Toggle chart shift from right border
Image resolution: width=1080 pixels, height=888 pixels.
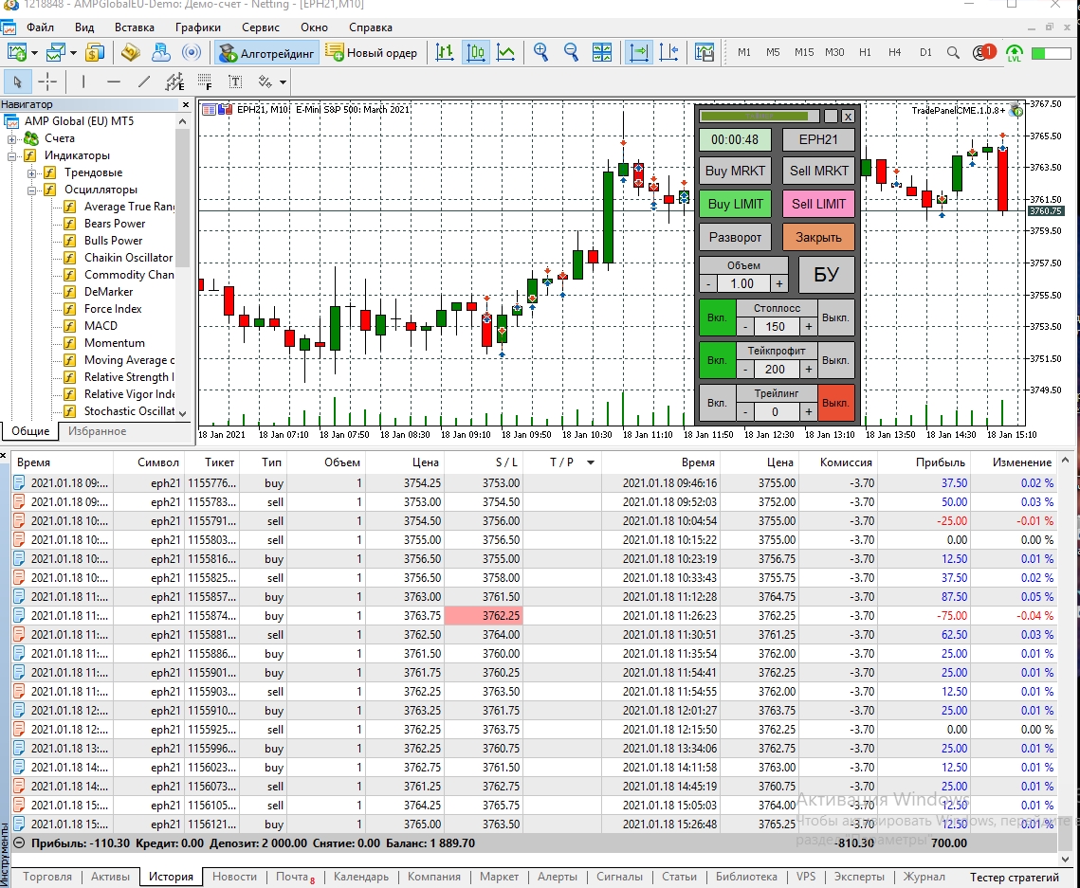click(x=668, y=52)
